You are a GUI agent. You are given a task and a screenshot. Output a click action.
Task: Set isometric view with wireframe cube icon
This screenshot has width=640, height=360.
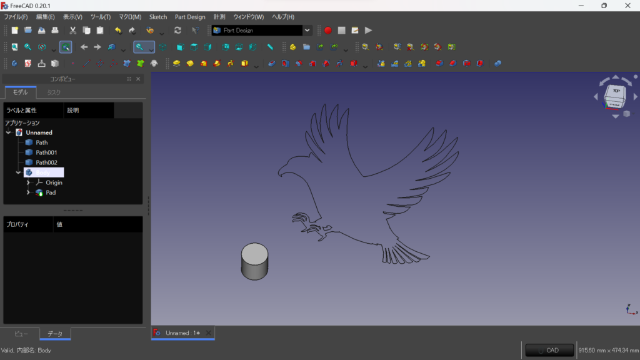pos(163,47)
